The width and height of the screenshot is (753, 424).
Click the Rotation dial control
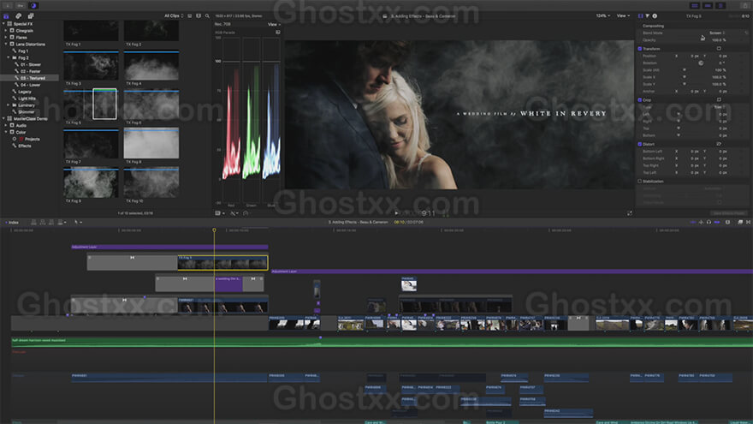click(701, 63)
